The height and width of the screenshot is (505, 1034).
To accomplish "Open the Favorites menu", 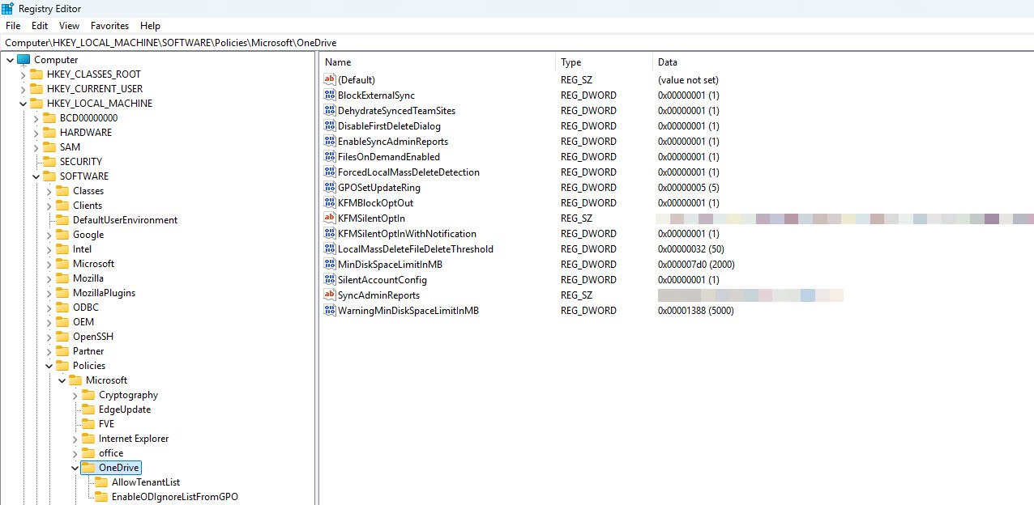I will tap(109, 26).
